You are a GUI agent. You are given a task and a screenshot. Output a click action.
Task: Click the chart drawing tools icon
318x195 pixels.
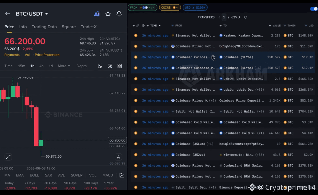tap(100, 66)
